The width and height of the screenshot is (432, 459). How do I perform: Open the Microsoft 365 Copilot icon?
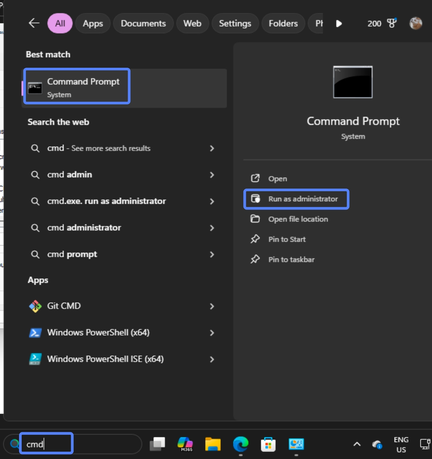185,444
